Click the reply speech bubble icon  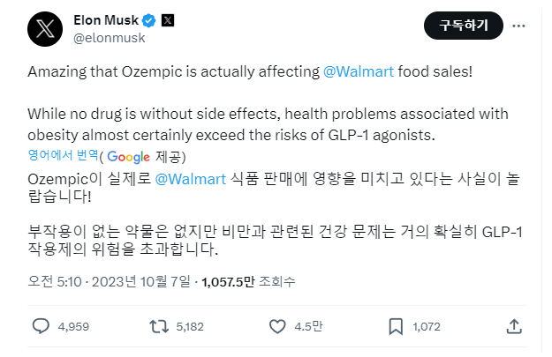coord(41,326)
